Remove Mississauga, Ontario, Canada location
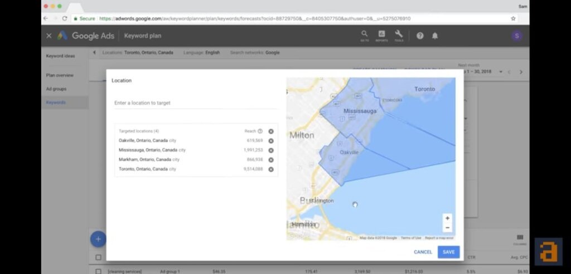Viewport: 571px width, 274px height. [271, 150]
